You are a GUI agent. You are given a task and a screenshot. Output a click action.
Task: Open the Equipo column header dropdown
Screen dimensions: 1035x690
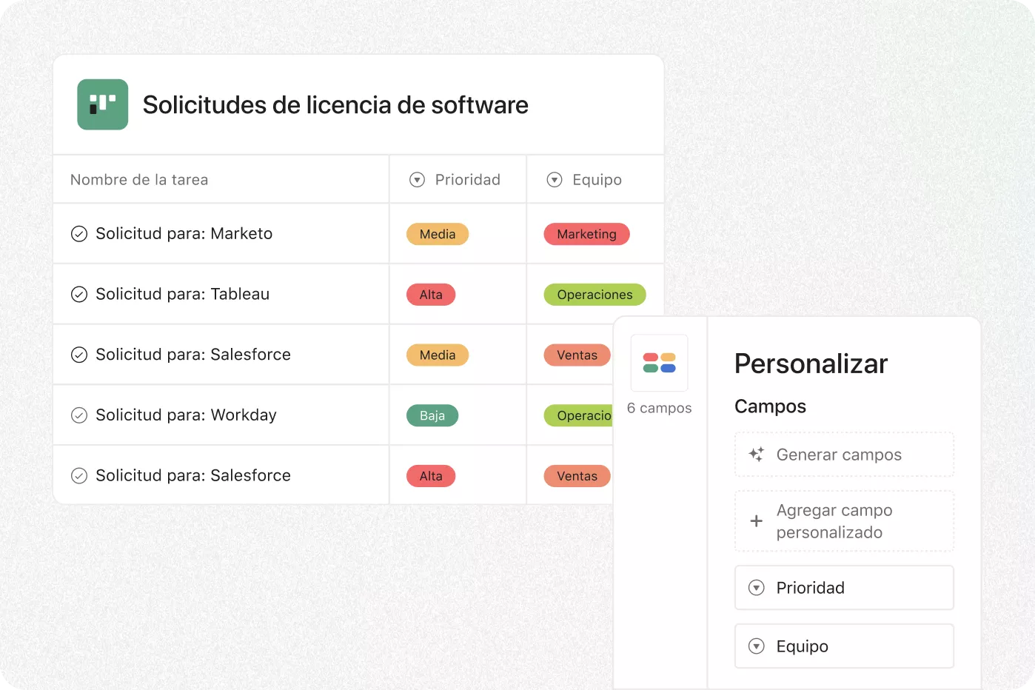tap(555, 180)
